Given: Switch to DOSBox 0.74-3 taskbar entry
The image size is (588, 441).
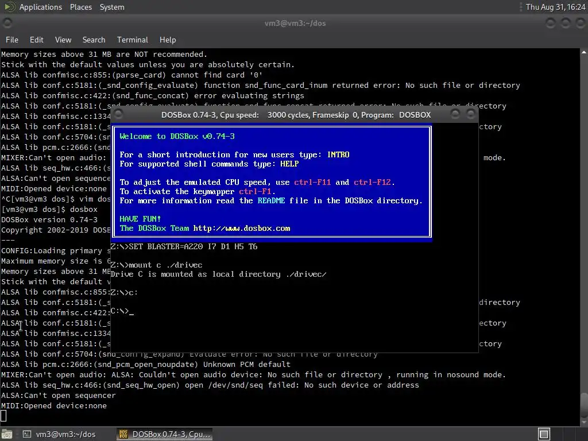Looking at the screenshot, I should point(164,434).
